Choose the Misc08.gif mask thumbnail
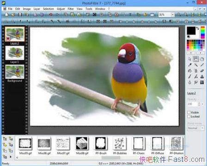Image resolution: width=207 pixels, height=166 pixels. (x=82, y=143)
